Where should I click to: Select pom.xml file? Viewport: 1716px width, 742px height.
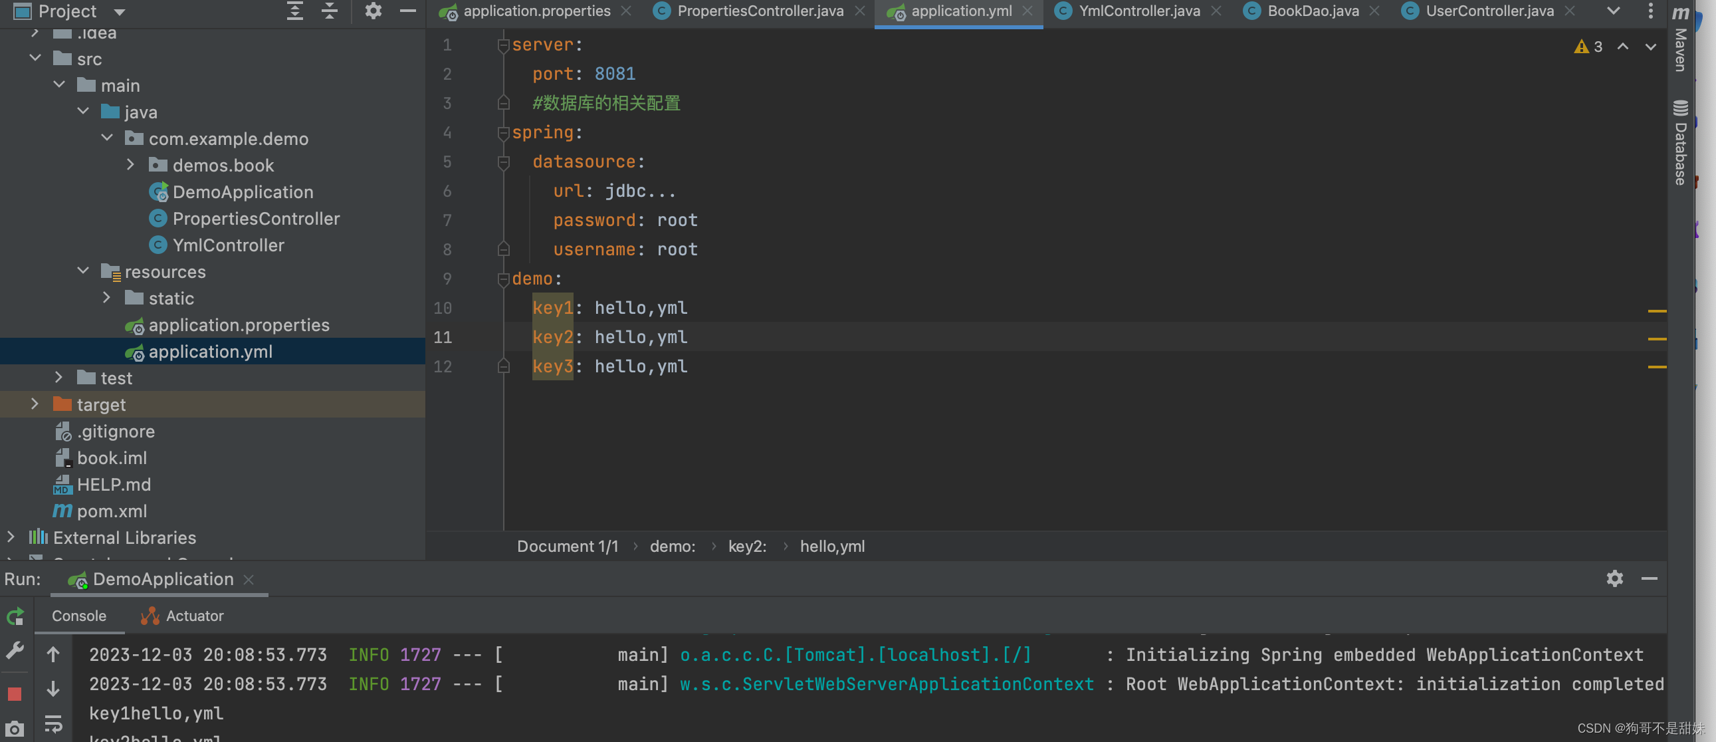pyautogui.click(x=100, y=511)
